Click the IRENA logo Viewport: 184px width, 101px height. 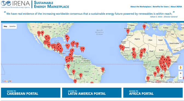[x=16, y=4]
